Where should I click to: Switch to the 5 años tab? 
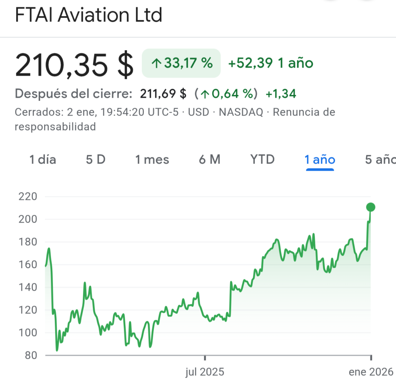380,160
